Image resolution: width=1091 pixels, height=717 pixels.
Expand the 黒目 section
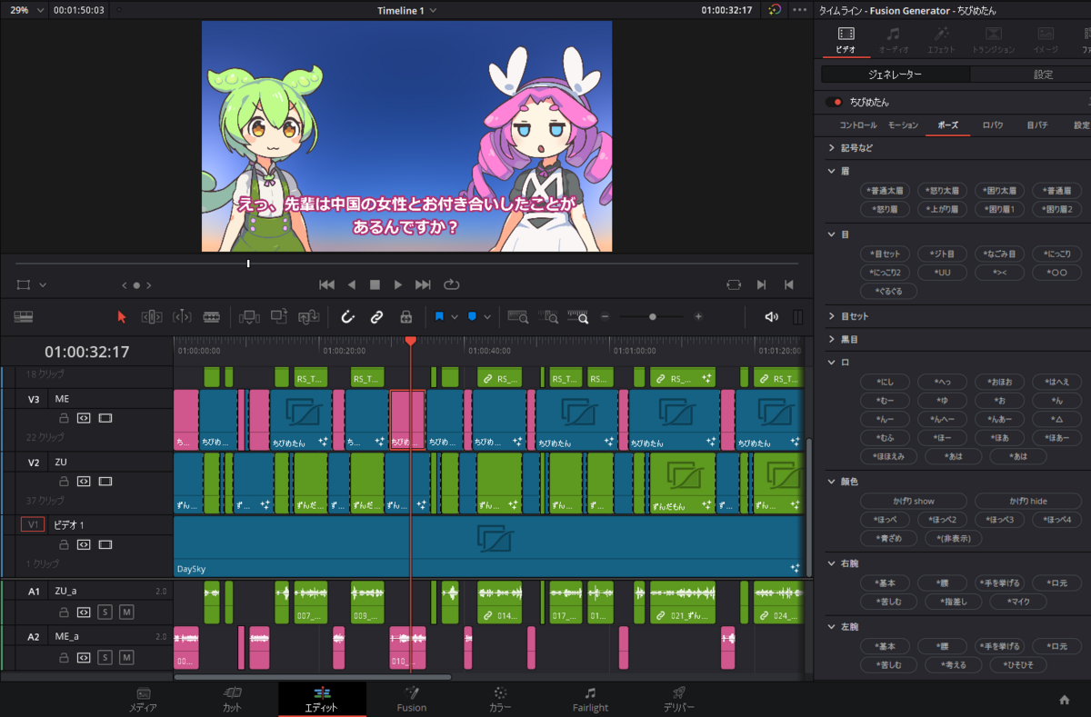(831, 339)
